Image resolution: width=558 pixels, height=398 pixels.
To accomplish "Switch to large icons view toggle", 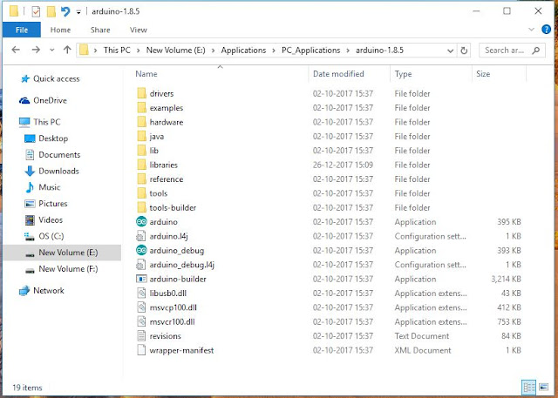I will pyautogui.click(x=543, y=387).
